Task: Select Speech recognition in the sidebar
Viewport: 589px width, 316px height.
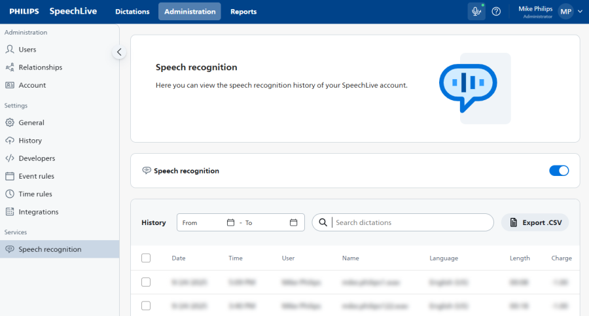Action: click(60, 249)
